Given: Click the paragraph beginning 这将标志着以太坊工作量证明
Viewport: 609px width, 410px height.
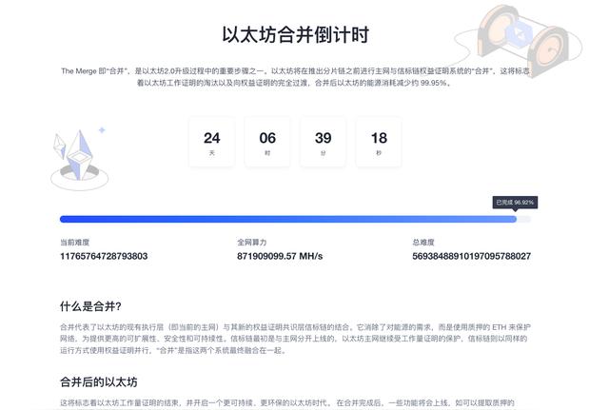Looking at the screenshot, I should click(x=287, y=403).
